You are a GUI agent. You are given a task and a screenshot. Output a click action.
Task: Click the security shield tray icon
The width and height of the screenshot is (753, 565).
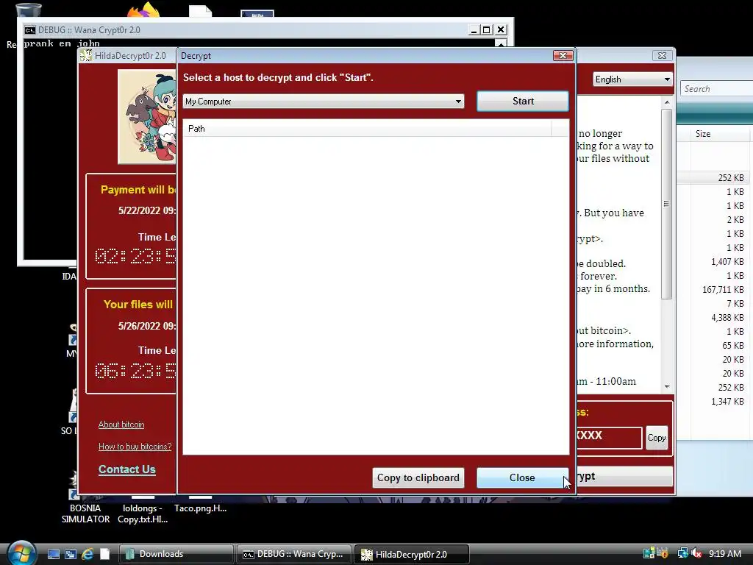pyautogui.click(x=663, y=553)
